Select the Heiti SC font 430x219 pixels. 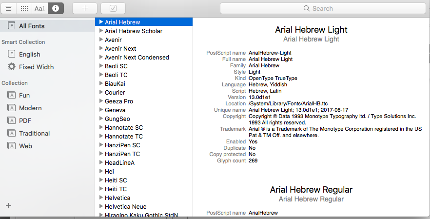click(144, 180)
